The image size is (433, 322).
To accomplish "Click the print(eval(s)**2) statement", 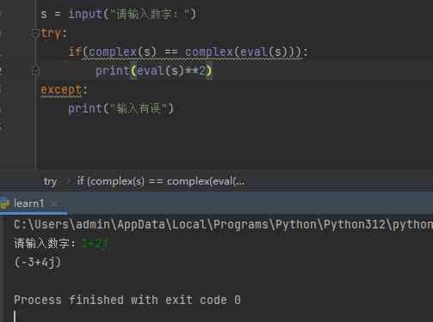I will pyautogui.click(x=154, y=70).
